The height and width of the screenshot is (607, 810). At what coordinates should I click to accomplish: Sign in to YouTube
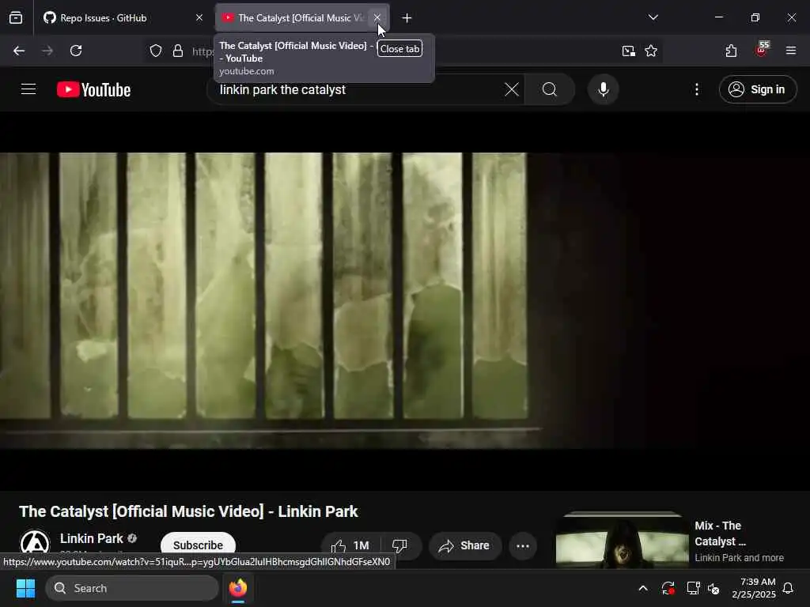[x=758, y=90]
